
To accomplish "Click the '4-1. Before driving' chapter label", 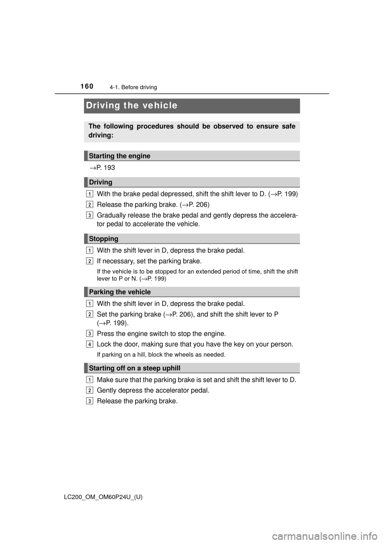I will tap(133, 87).
